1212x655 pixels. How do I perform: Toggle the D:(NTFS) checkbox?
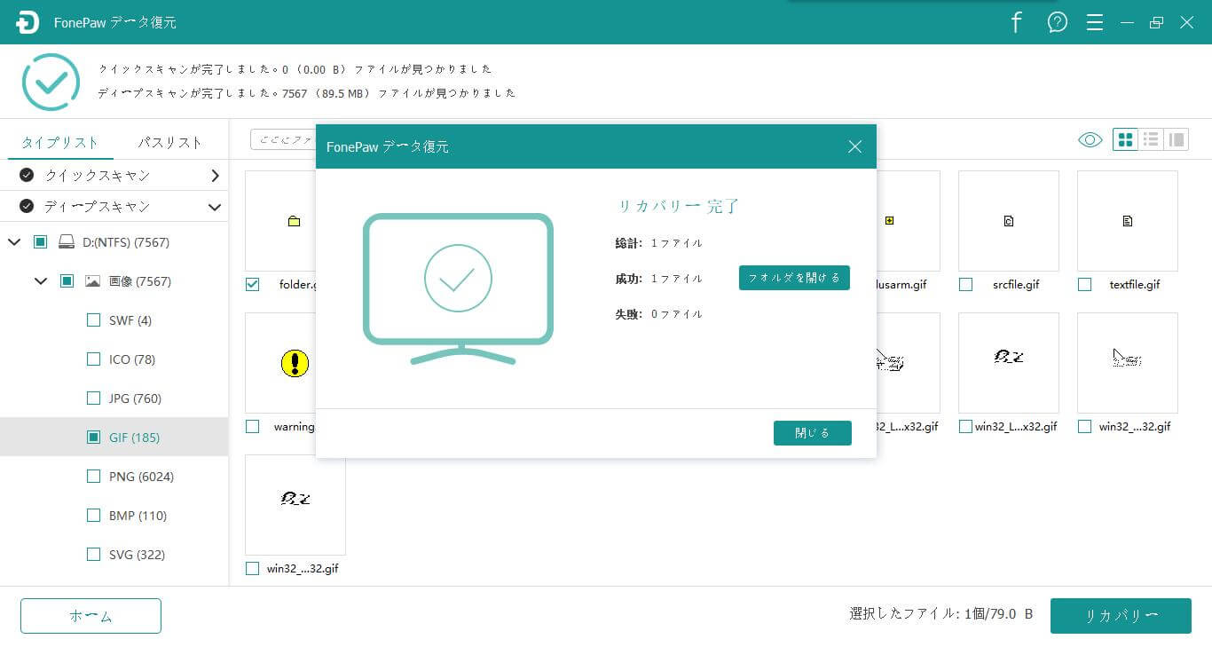tap(40, 242)
